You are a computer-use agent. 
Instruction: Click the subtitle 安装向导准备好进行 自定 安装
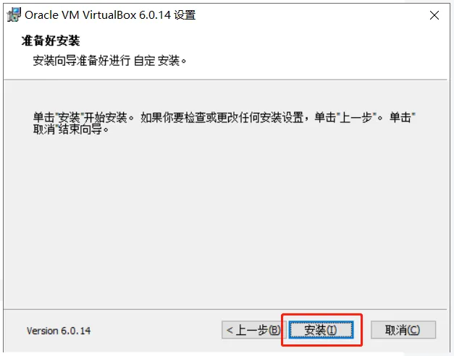[x=109, y=61]
